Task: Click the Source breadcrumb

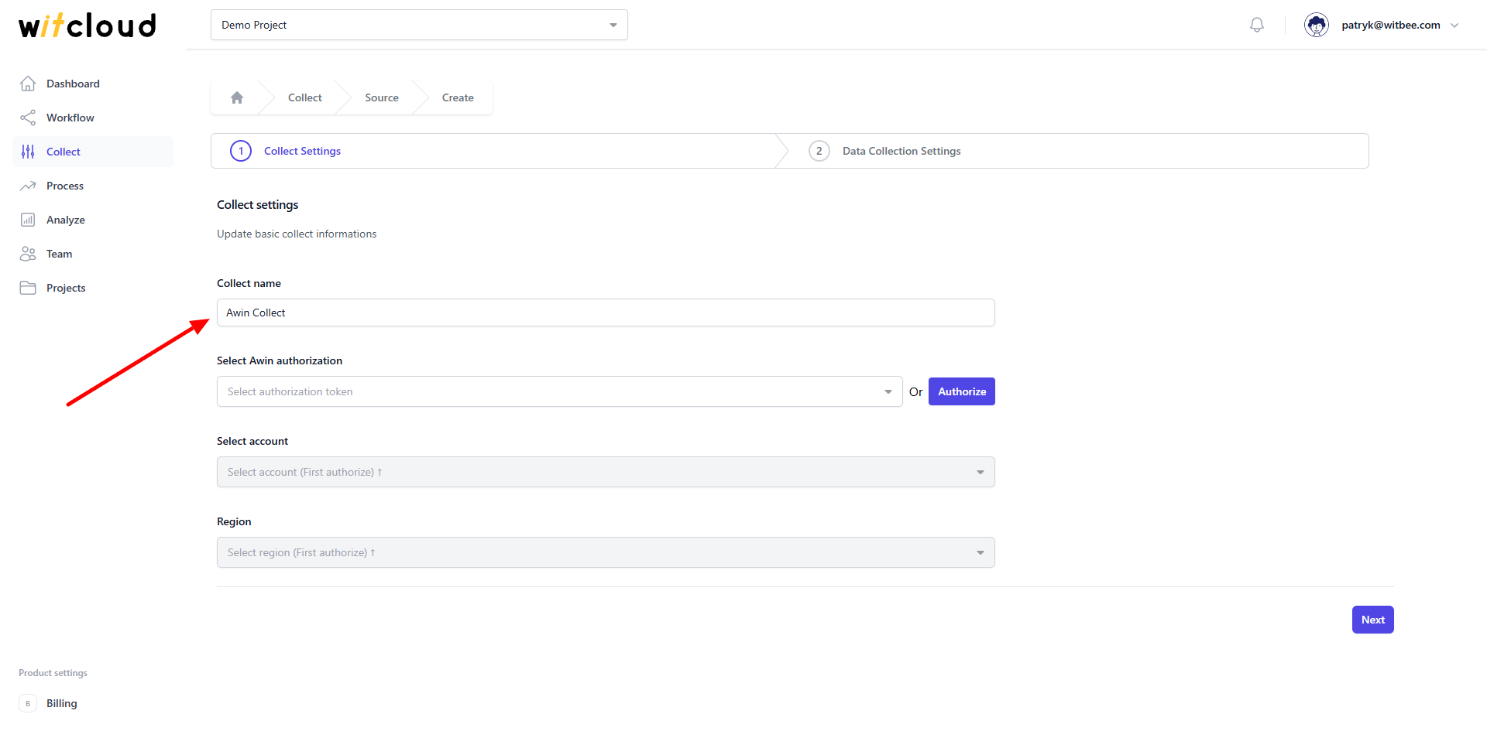Action: [x=382, y=97]
